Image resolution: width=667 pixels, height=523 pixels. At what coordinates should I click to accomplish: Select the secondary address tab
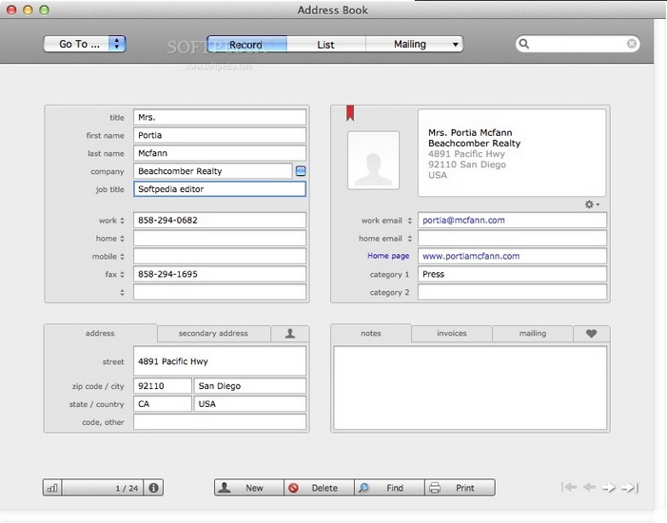[x=213, y=334]
